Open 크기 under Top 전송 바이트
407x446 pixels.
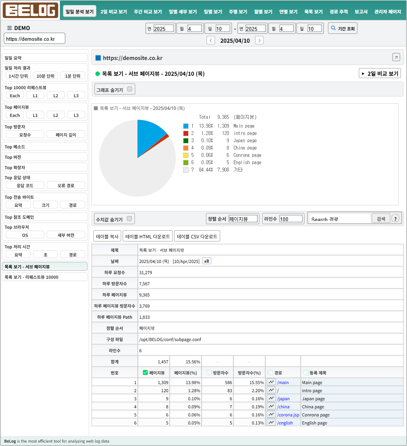(45, 205)
